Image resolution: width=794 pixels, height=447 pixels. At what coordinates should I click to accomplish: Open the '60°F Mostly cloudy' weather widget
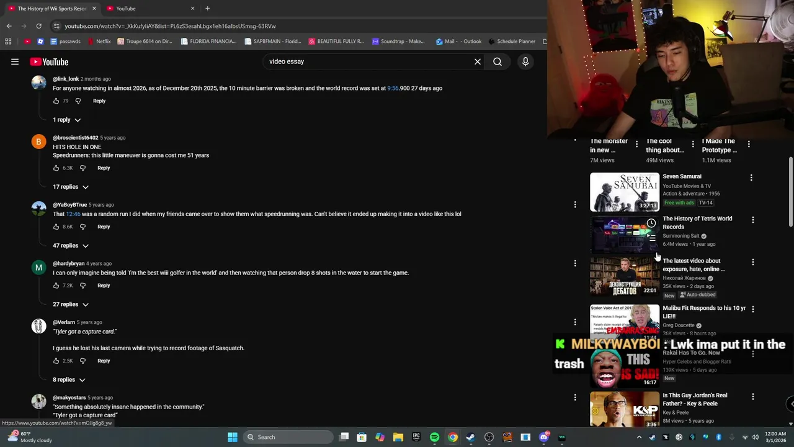[x=30, y=437]
